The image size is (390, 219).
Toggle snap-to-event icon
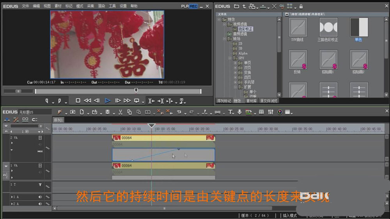35,120
